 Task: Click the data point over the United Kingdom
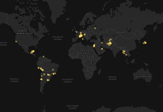pos(76,32)
